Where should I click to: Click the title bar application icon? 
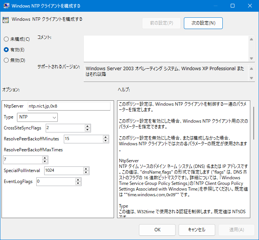click(x=6, y=6)
